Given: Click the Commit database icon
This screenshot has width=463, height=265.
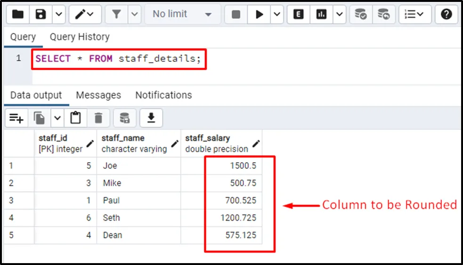Looking at the screenshot, I should [x=361, y=15].
